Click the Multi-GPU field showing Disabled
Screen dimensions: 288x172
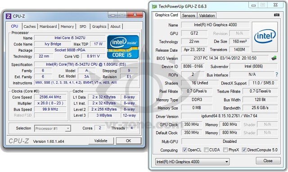229,141
